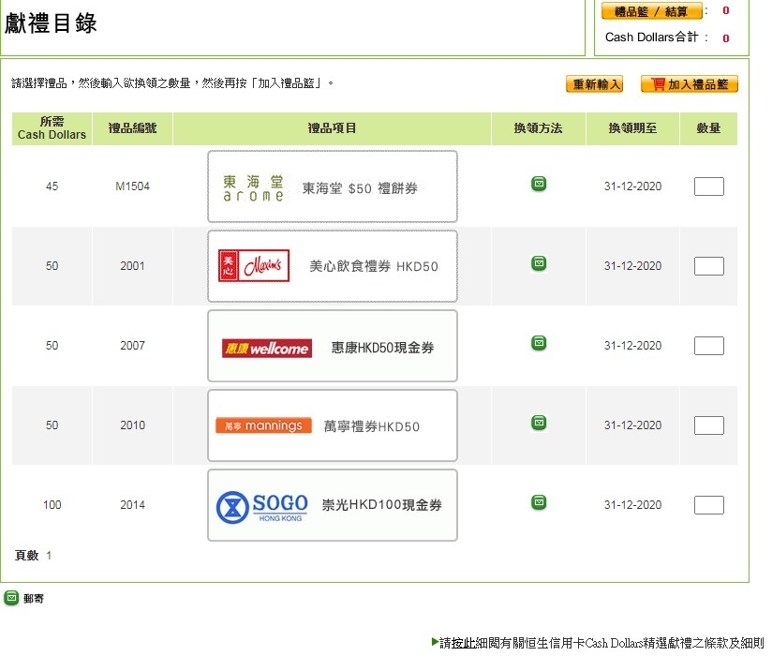Viewport: 772px width, 656px height.
Task: Click mail redemption icon for 惠康 row
Action: 539,343
